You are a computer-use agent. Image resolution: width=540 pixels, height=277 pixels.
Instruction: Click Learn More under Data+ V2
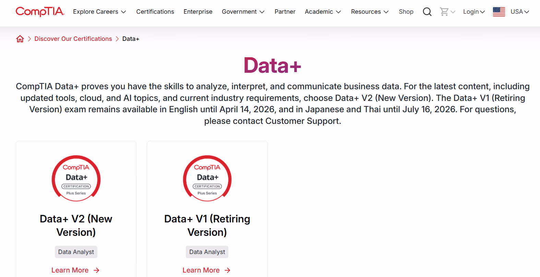[x=70, y=270]
